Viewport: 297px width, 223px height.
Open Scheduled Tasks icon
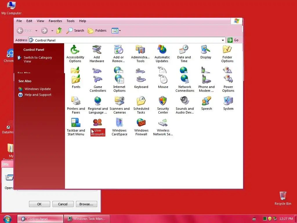pyautogui.click(x=141, y=105)
